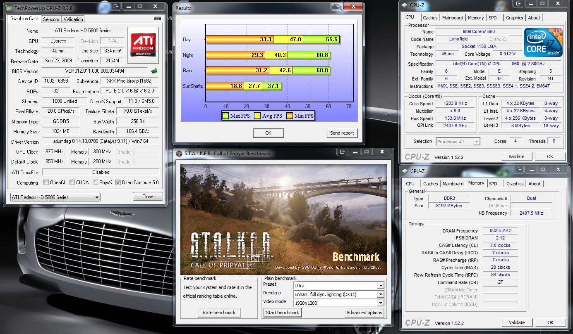Click the ATI Radeon Graphics logo
This screenshot has width=573, height=334.
pos(143,45)
